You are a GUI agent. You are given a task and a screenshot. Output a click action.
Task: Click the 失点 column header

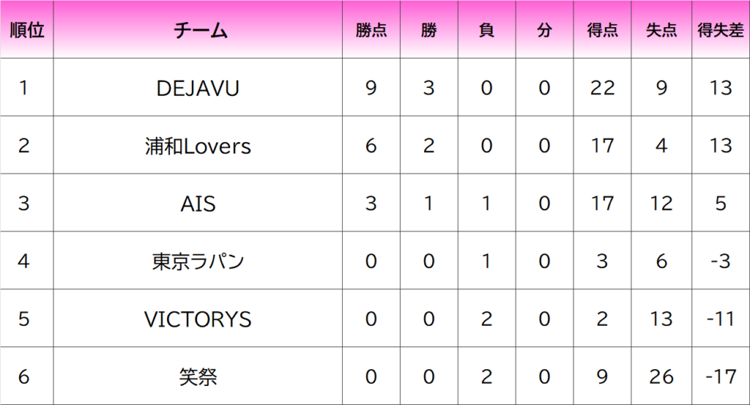pos(661,29)
